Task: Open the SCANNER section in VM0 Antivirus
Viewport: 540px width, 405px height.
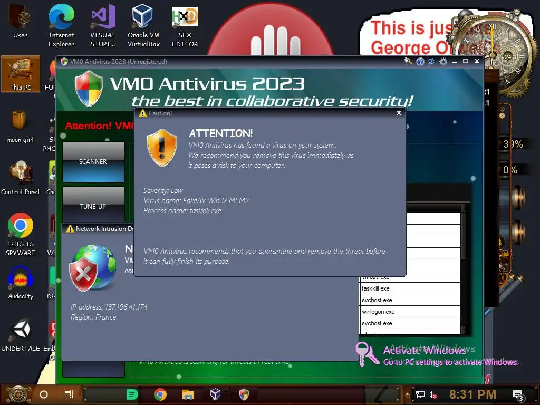Action: [93, 162]
